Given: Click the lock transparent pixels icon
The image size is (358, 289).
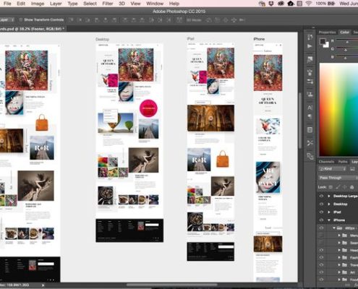Looking at the screenshot, I should point(331,187).
